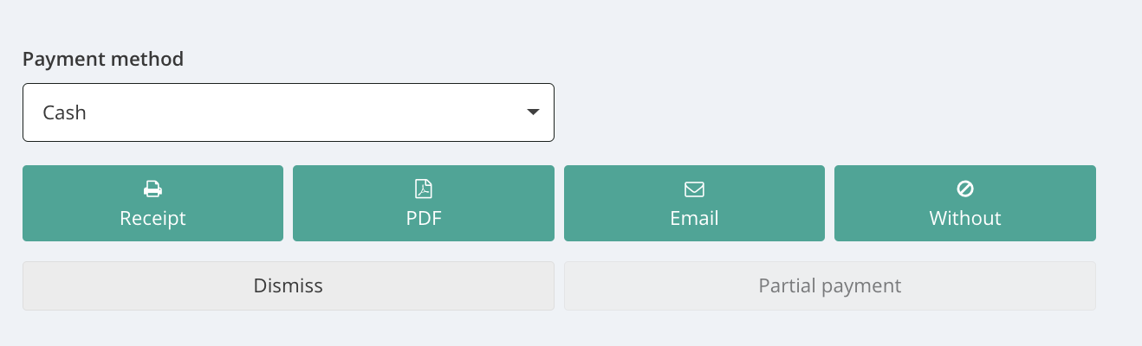Click the word Receipt under the printer icon
The height and width of the screenshot is (346, 1142).
152,218
